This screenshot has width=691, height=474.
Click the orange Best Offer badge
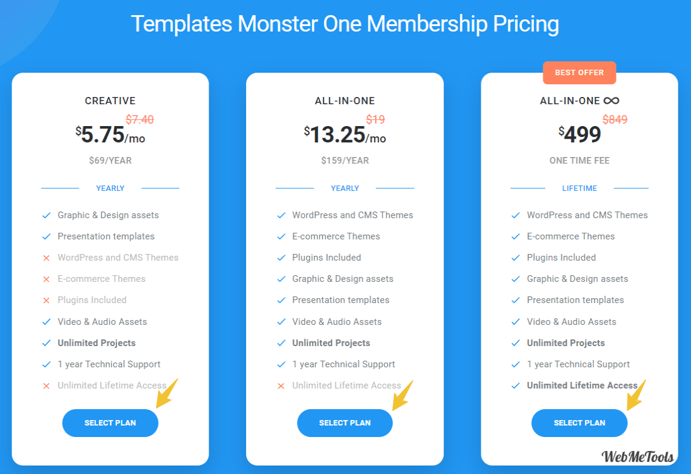pyautogui.click(x=579, y=73)
